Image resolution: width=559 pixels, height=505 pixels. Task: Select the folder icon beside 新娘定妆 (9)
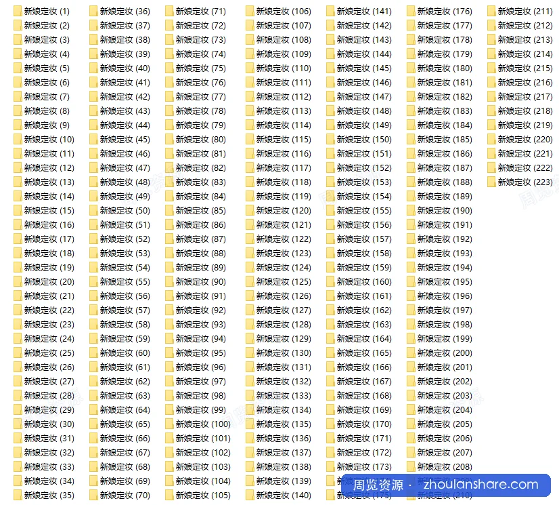(18, 125)
